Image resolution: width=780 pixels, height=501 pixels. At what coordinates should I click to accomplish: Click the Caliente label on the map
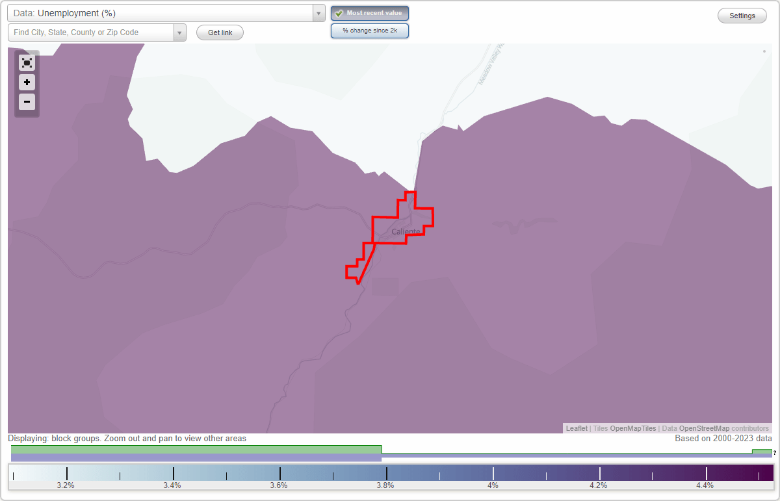[x=406, y=232]
